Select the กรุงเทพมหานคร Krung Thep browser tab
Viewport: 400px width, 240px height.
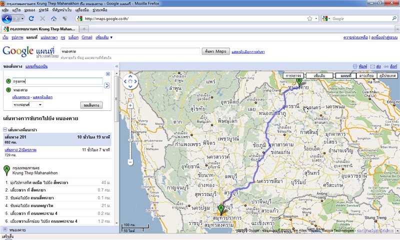pos(40,29)
